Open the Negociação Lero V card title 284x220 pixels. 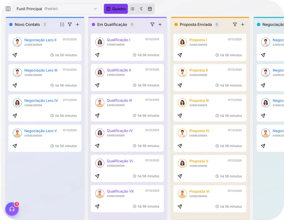tap(40, 131)
